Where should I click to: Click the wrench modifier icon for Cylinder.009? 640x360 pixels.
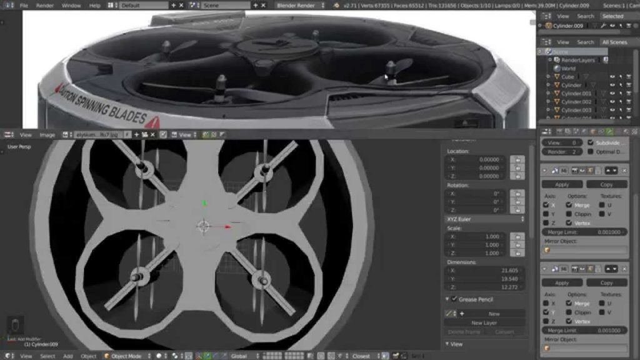click(x=603, y=26)
